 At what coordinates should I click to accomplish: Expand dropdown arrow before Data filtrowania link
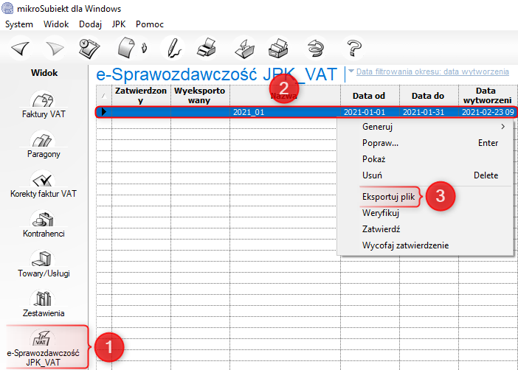coord(351,71)
